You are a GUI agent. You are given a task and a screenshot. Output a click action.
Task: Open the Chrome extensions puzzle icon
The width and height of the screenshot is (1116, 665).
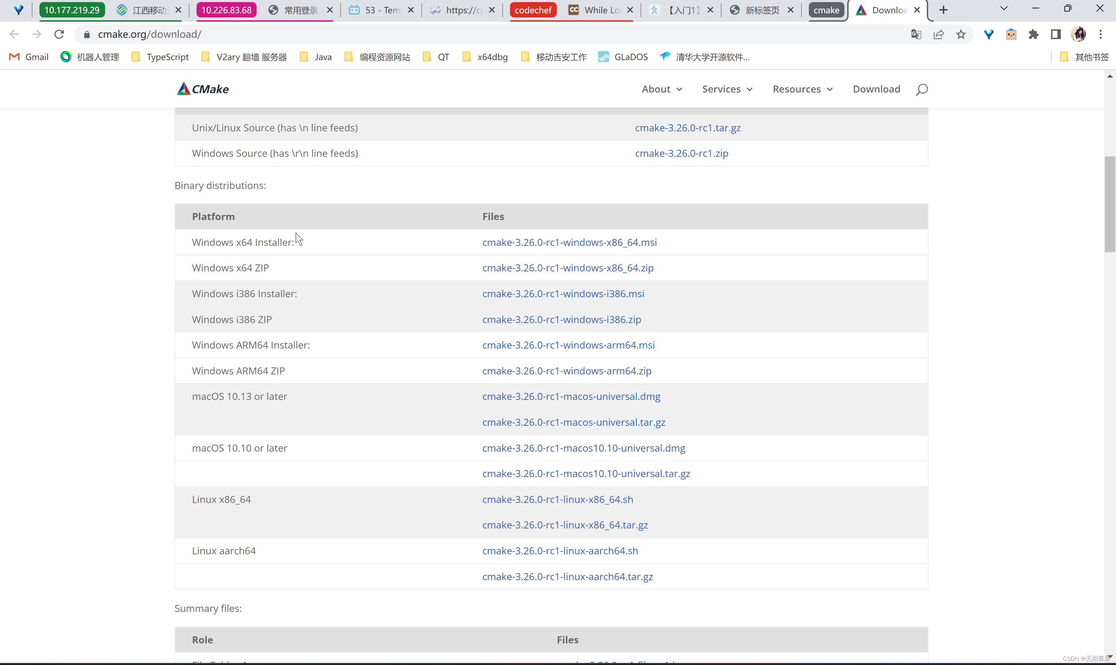(1033, 35)
